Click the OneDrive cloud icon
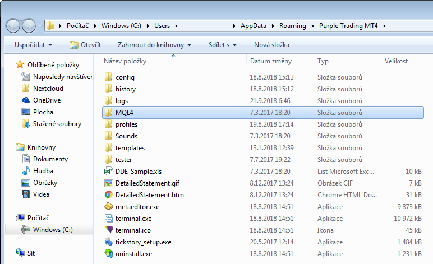 [x=26, y=100]
